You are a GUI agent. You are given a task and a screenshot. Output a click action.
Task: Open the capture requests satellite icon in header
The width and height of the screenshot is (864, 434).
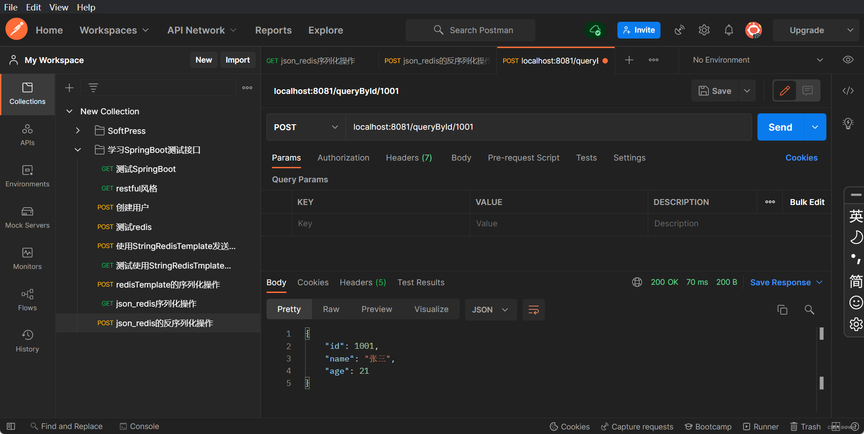[x=680, y=30]
